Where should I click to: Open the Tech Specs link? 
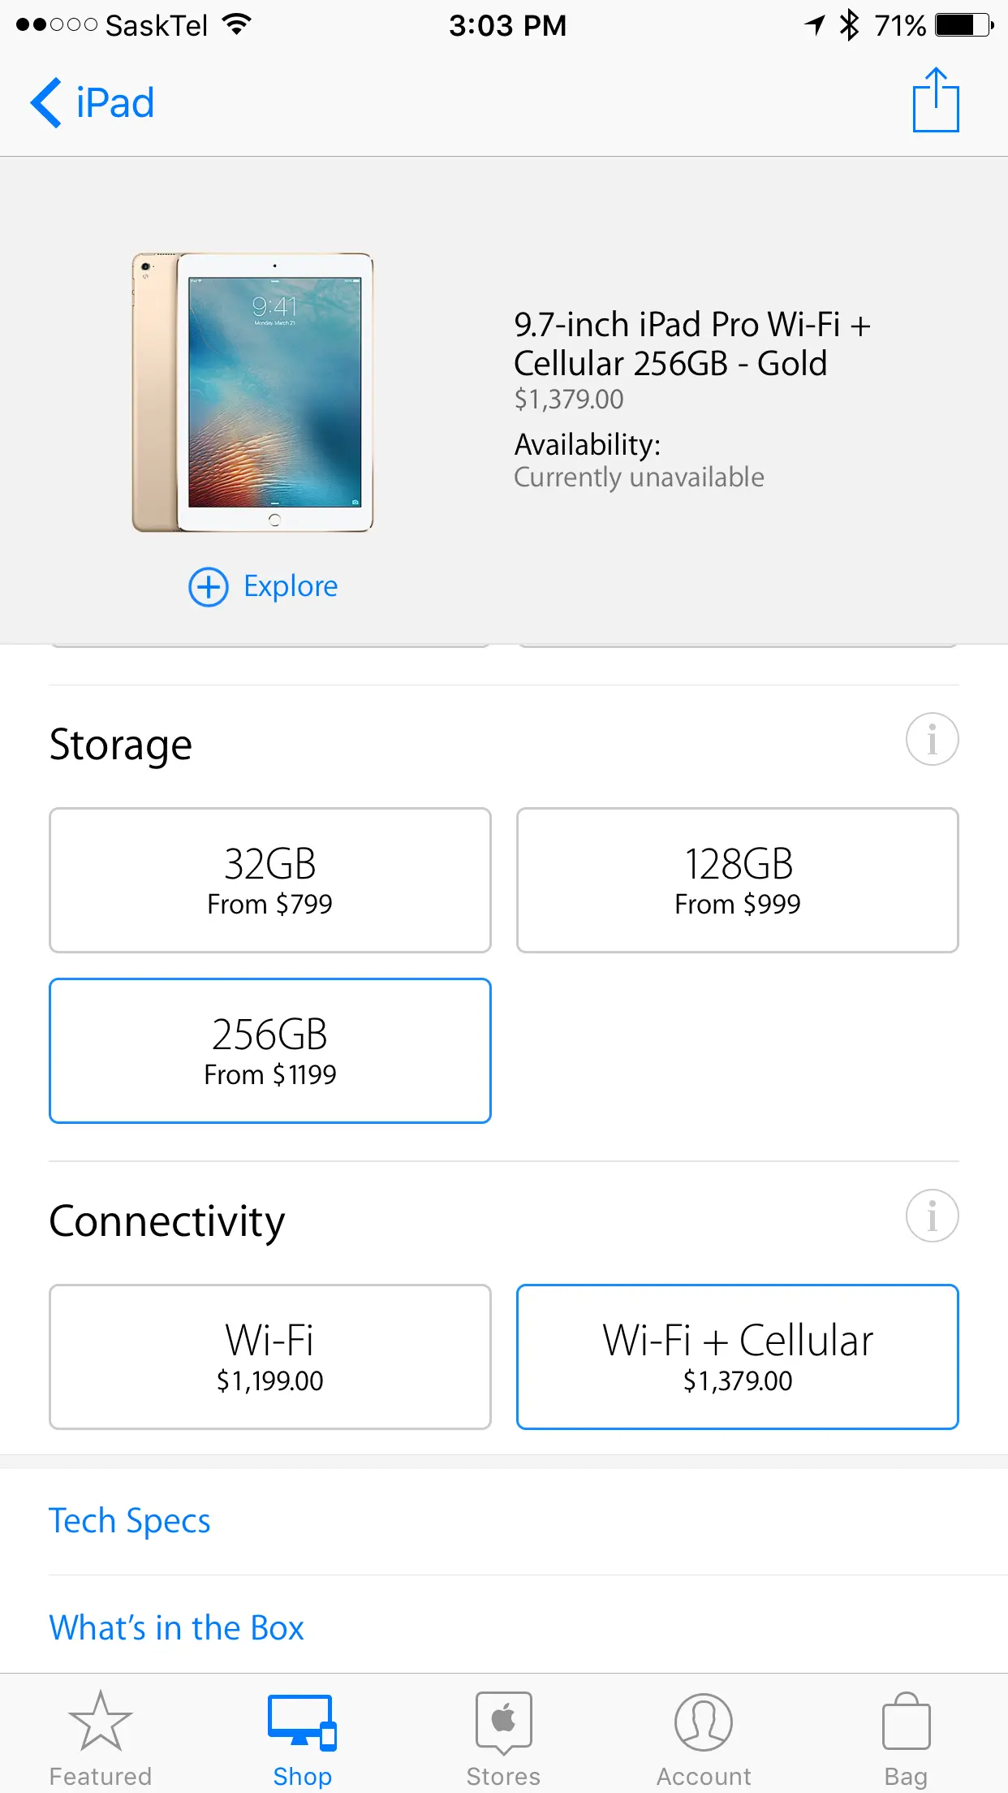pos(130,1521)
